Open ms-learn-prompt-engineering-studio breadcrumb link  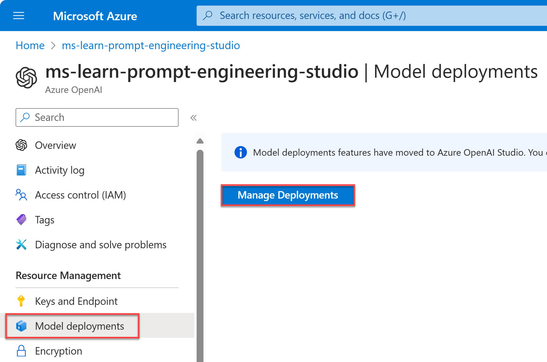click(151, 45)
